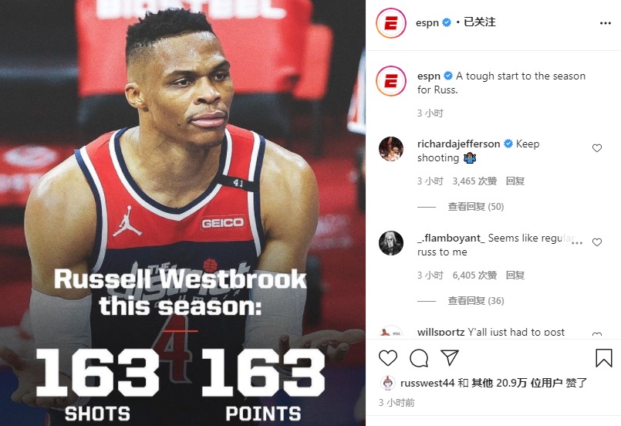This screenshot has width=621, height=426.
Task: Like richardajefferson's comment
Action: (597, 148)
